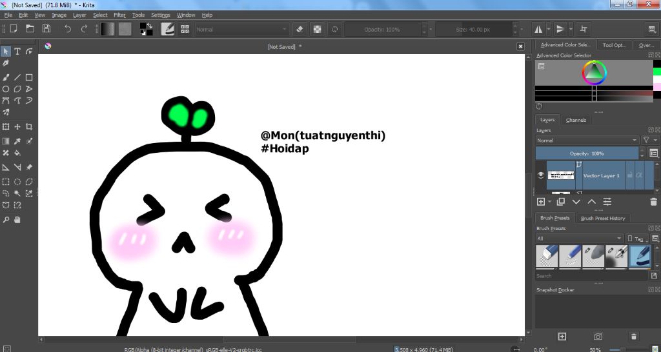Adjust the brush Size slider
The image size is (661, 352).
tap(473, 30)
